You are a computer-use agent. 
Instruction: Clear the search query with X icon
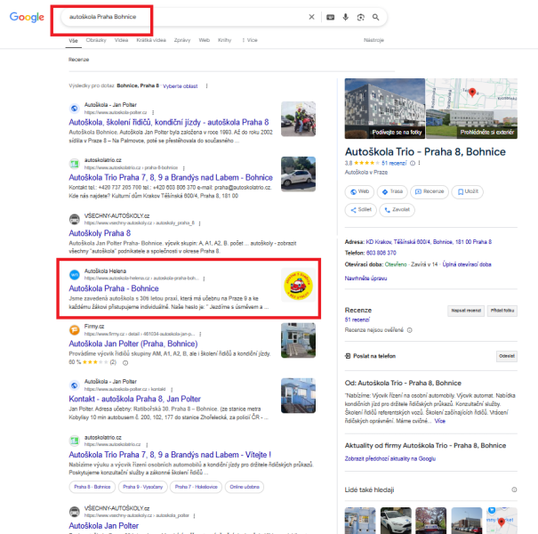(311, 17)
